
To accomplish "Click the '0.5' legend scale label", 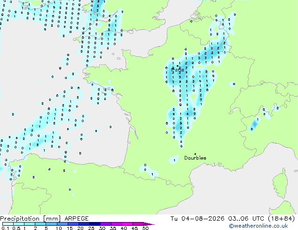I will [x=16, y=228].
